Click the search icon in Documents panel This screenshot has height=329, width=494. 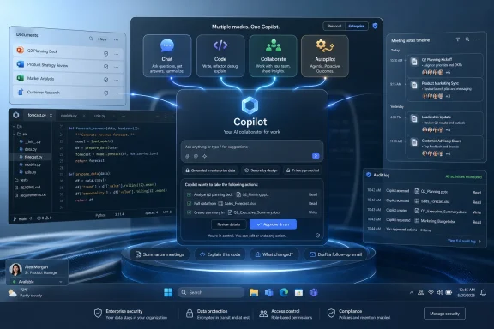coord(91,39)
